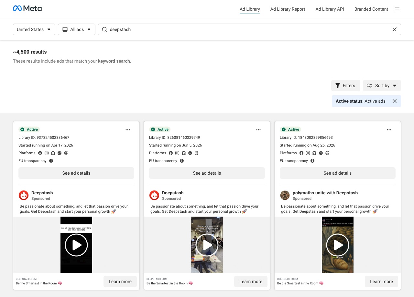Click the Meta logo
Image resolution: width=414 pixels, height=297 pixels.
[x=27, y=9]
